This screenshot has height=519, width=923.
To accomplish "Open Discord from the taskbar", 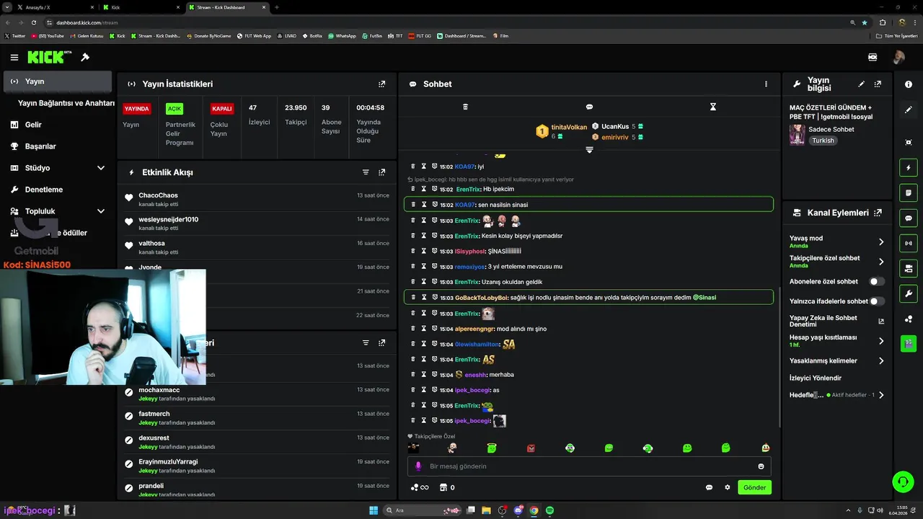I will click(518, 510).
